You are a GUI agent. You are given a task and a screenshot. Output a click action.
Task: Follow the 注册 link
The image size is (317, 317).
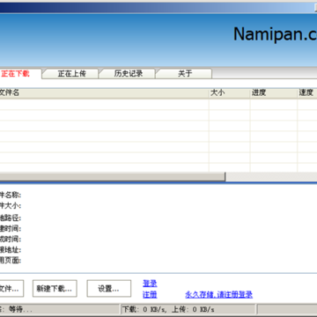[x=150, y=294]
